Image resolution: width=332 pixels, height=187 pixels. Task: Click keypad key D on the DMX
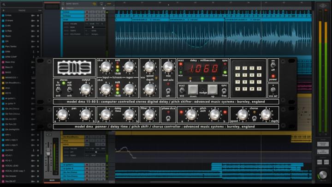259,89
